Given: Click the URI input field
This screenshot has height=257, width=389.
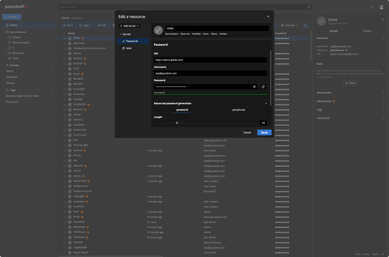Looking at the screenshot, I should (211, 60).
